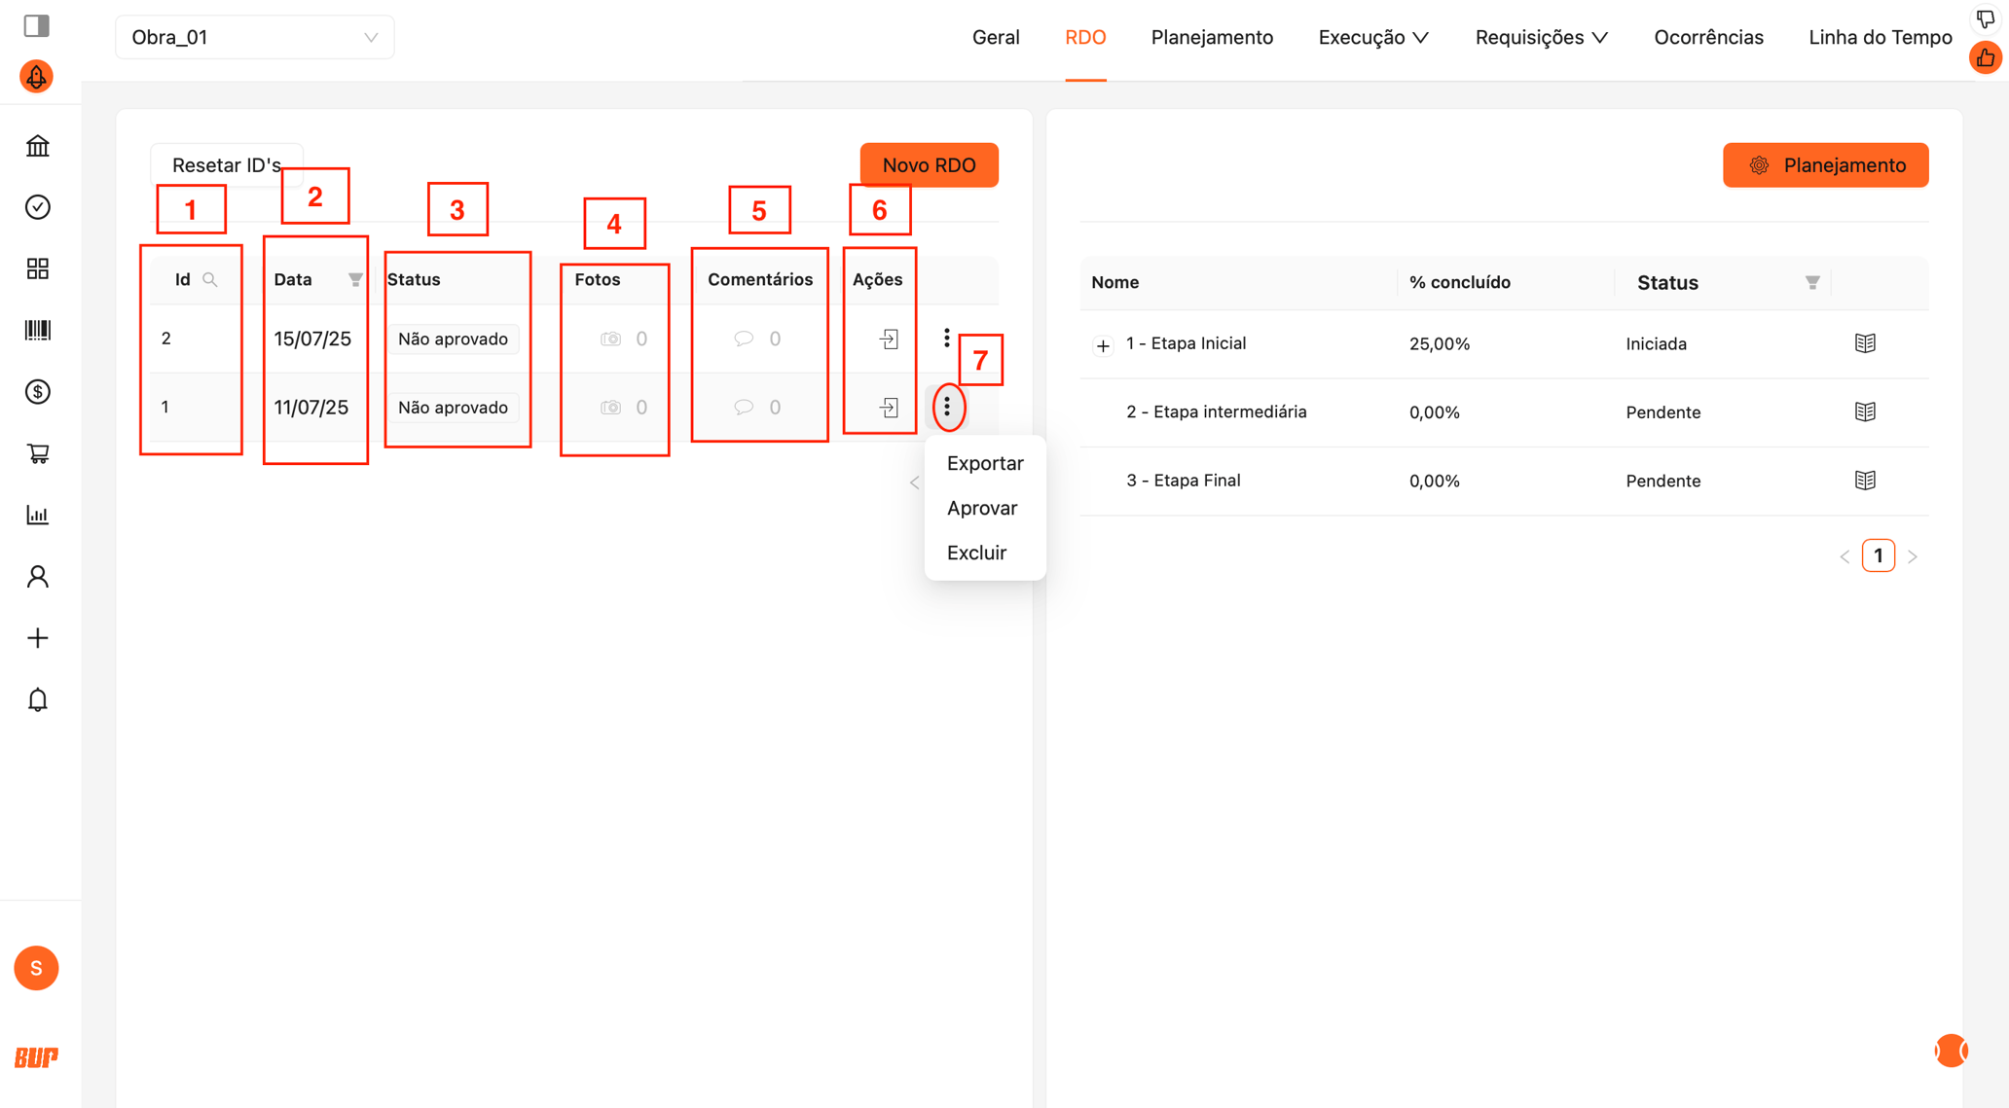Click the barcode sidebar icon
The image size is (2009, 1108).
click(37, 331)
